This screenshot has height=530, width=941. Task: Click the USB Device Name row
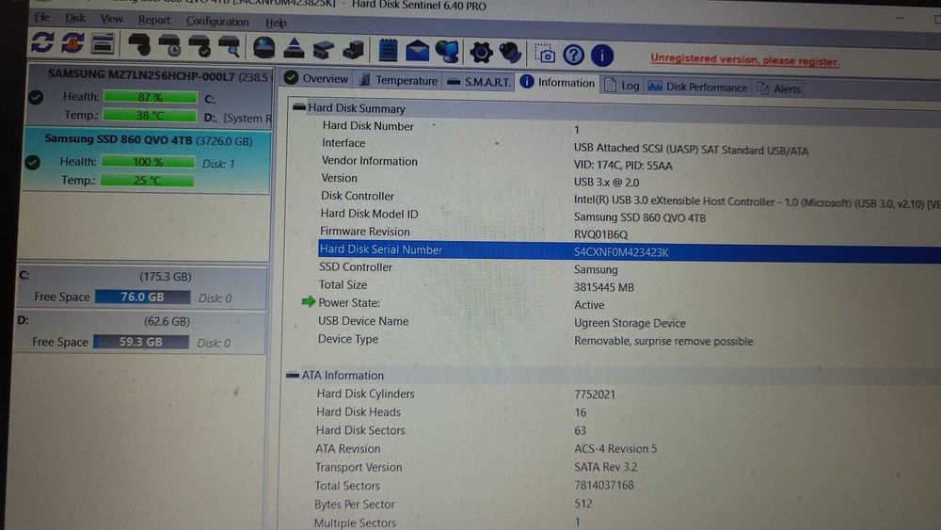[x=629, y=322]
